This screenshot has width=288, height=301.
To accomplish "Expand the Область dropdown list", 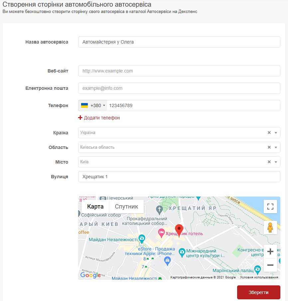I will pyautogui.click(x=276, y=147).
